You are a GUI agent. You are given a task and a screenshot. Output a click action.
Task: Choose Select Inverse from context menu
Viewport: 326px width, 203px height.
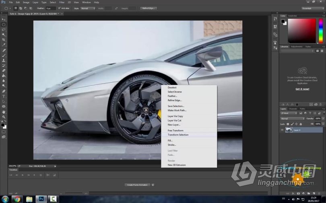(x=175, y=92)
